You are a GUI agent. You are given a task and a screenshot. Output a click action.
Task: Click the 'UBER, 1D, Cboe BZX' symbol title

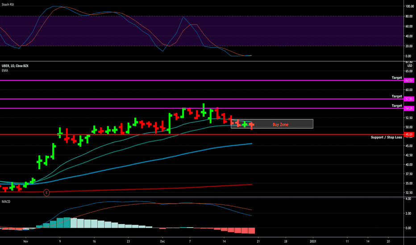pos(15,65)
